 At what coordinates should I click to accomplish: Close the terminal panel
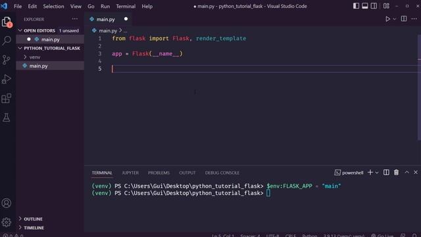click(x=416, y=172)
